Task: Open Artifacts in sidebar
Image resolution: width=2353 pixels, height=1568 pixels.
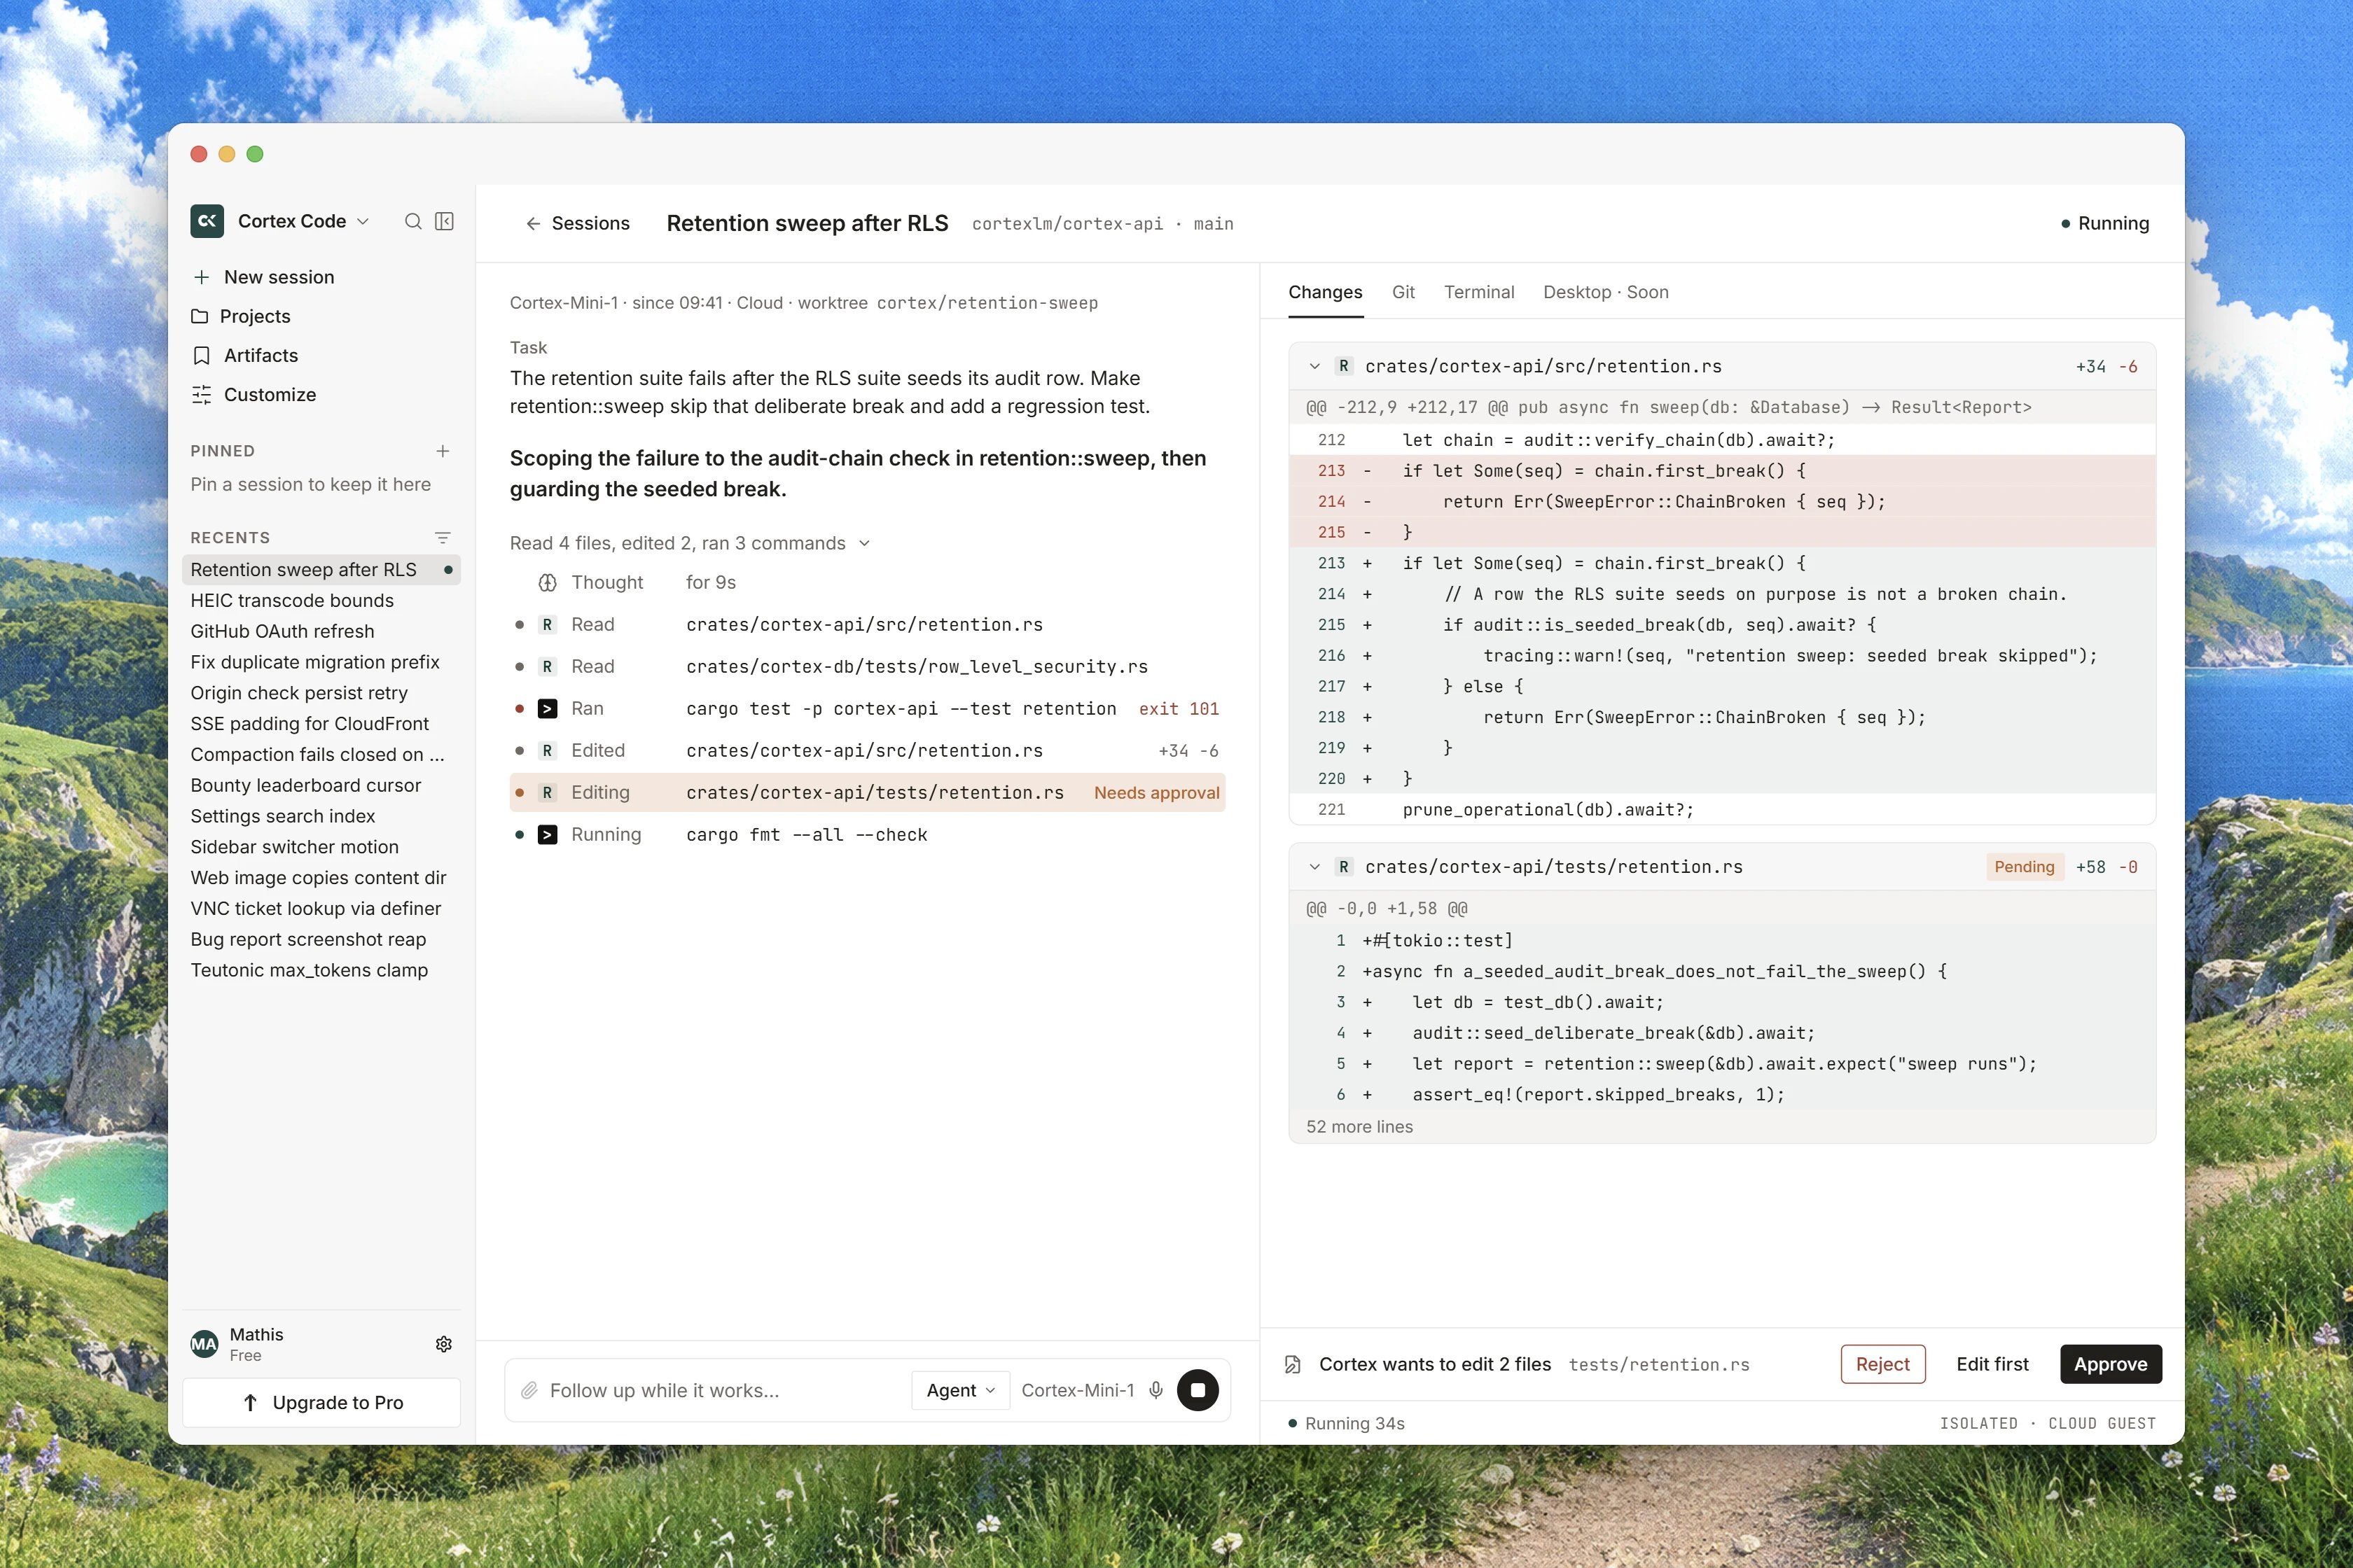Action: point(320,356)
